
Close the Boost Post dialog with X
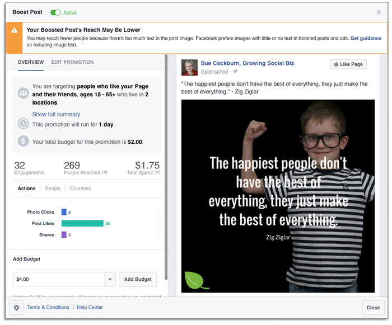click(x=379, y=12)
